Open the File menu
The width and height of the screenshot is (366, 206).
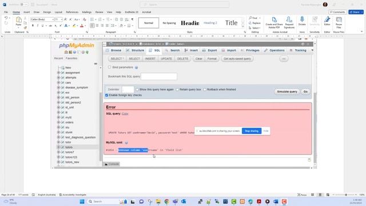pos(6,12)
